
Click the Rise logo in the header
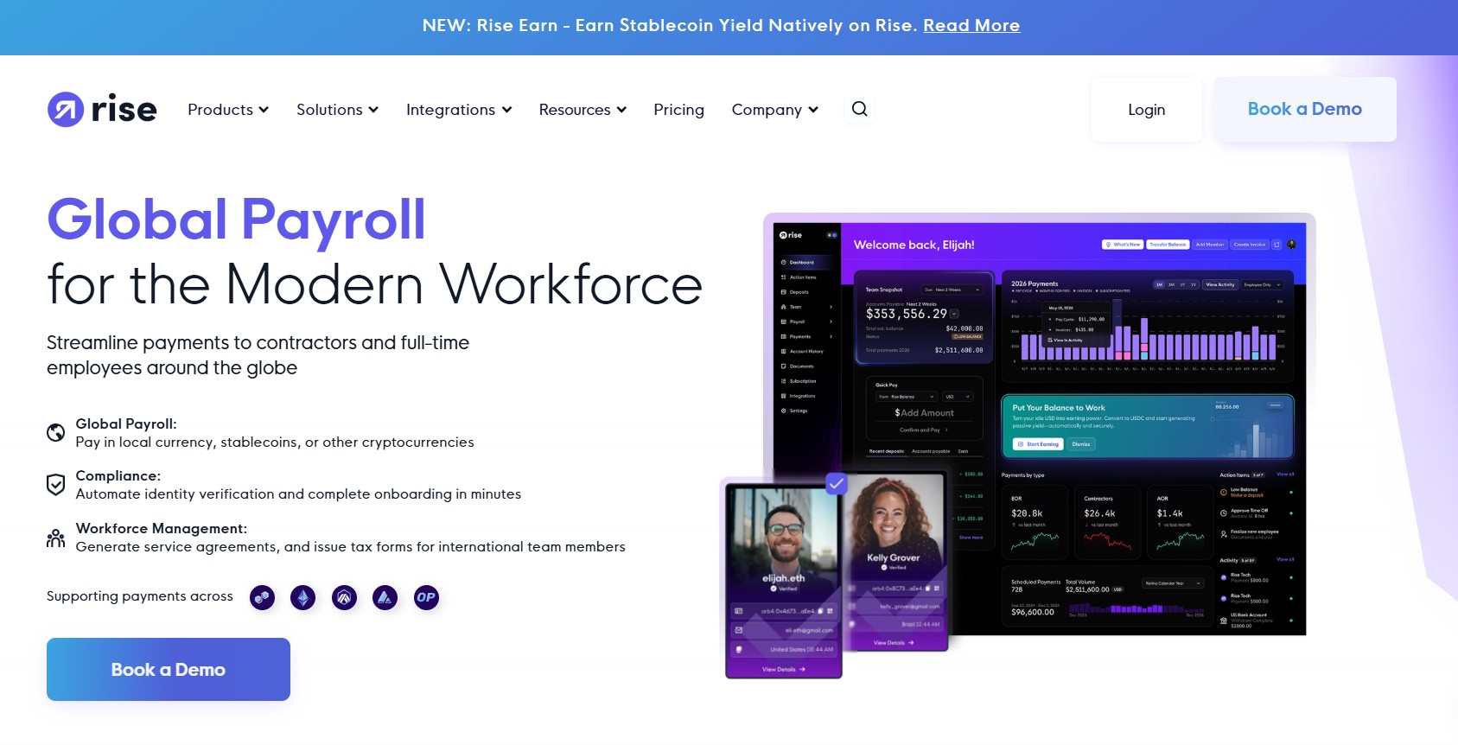click(x=102, y=110)
